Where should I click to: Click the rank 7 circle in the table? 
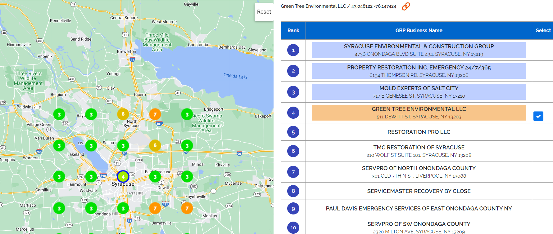point(293,172)
